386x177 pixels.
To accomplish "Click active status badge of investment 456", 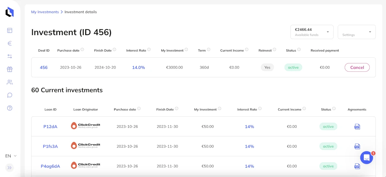I will pos(293,67).
